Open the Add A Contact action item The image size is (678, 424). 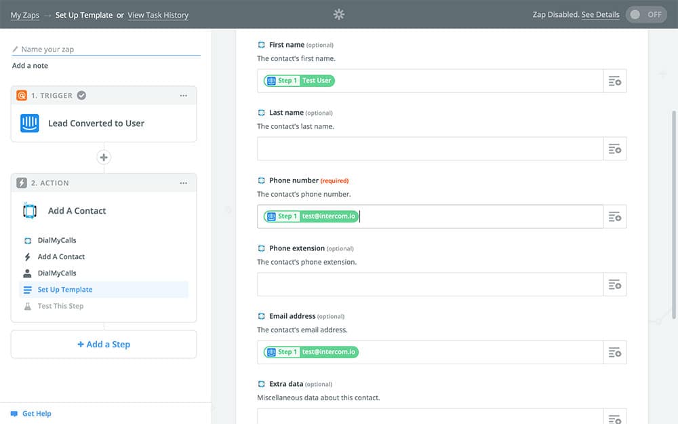pyautogui.click(x=61, y=257)
